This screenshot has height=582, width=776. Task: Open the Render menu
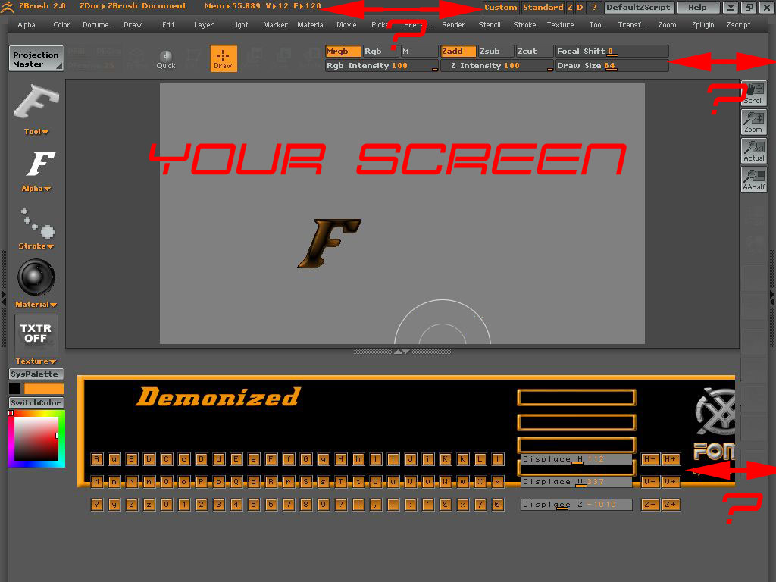(x=453, y=24)
